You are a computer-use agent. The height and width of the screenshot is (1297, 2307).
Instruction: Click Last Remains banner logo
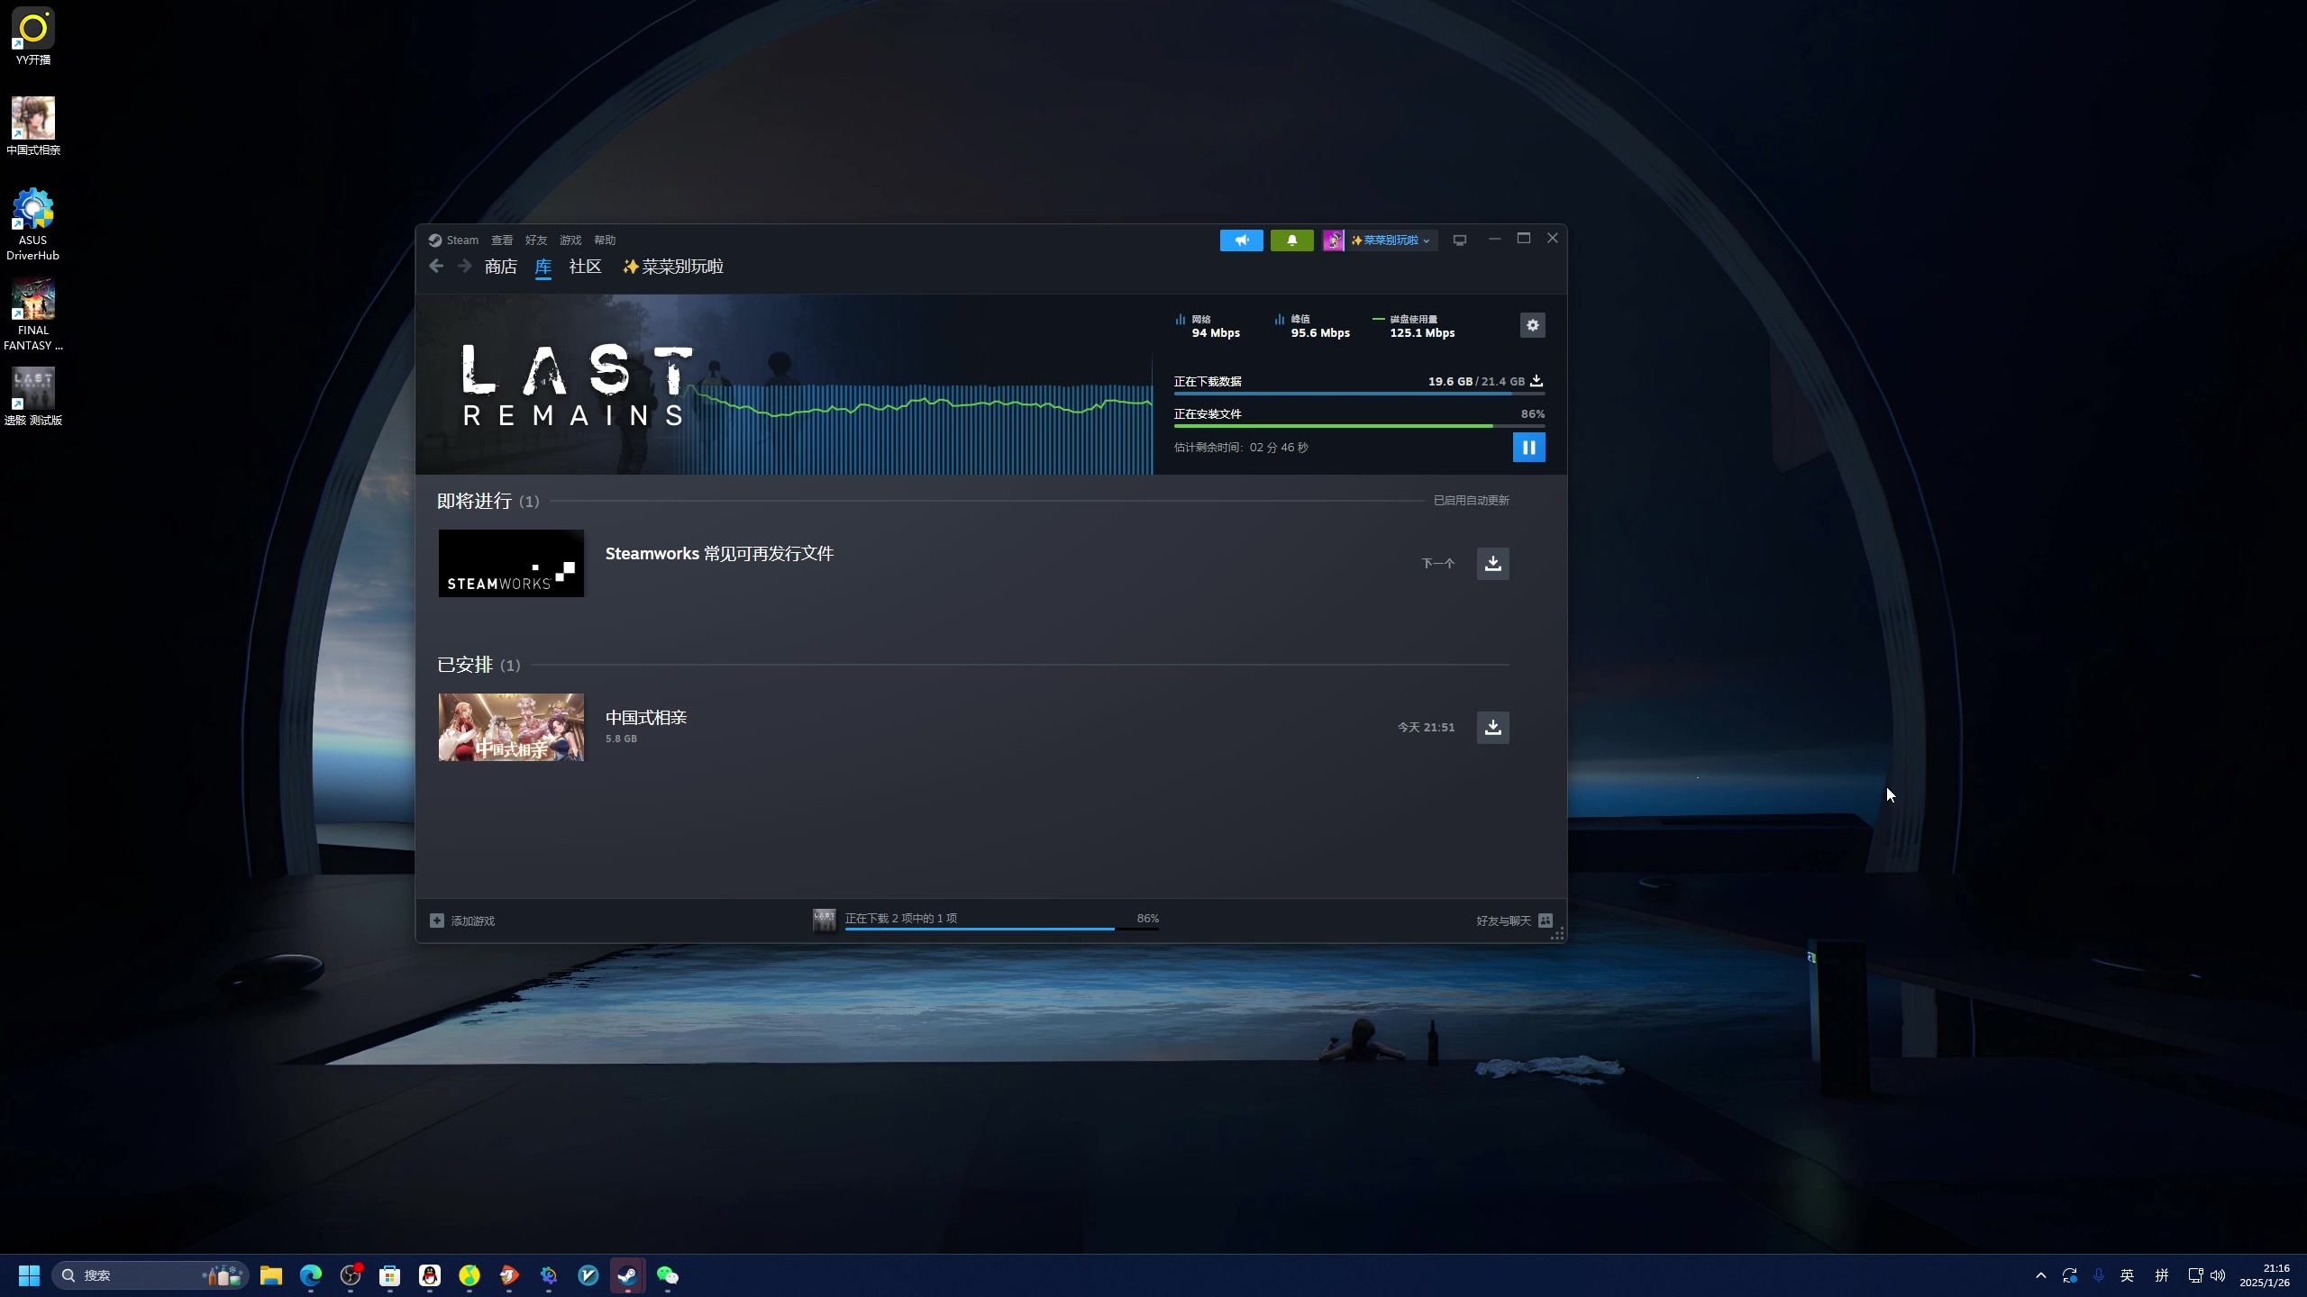pos(578,385)
